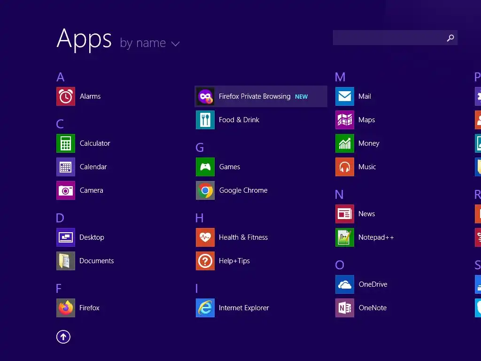Image resolution: width=481 pixels, height=361 pixels.
Task: Launch Notepad++ from its icon
Action: click(x=345, y=237)
